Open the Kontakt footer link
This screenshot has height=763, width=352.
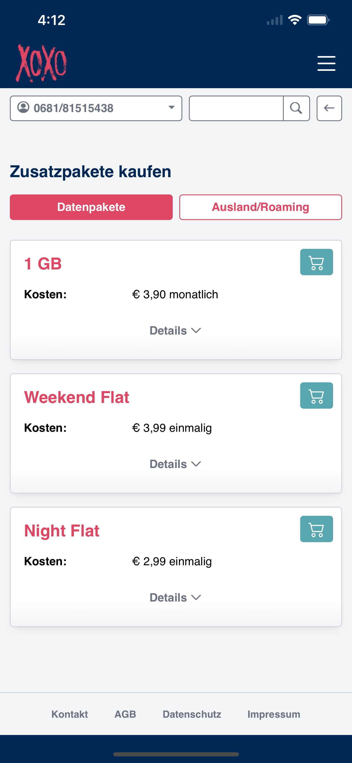click(x=70, y=714)
